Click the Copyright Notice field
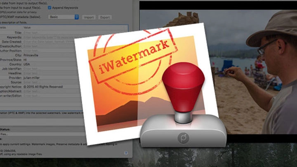This screenshot has width=297, height=167. 51,87
